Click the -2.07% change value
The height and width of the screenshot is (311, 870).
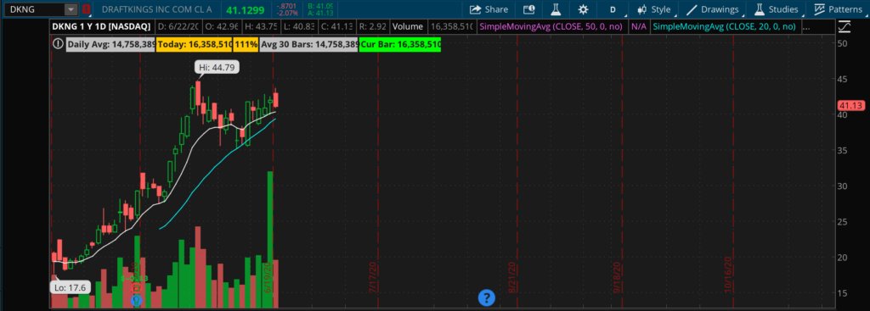(288, 13)
